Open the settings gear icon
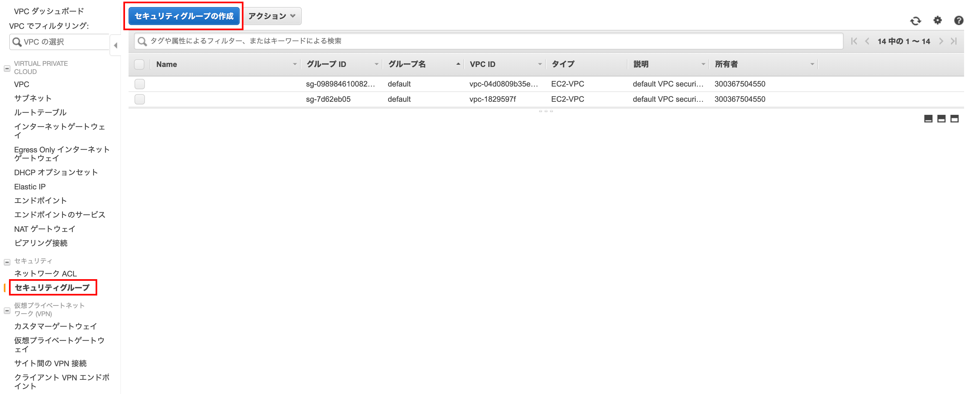 (937, 20)
